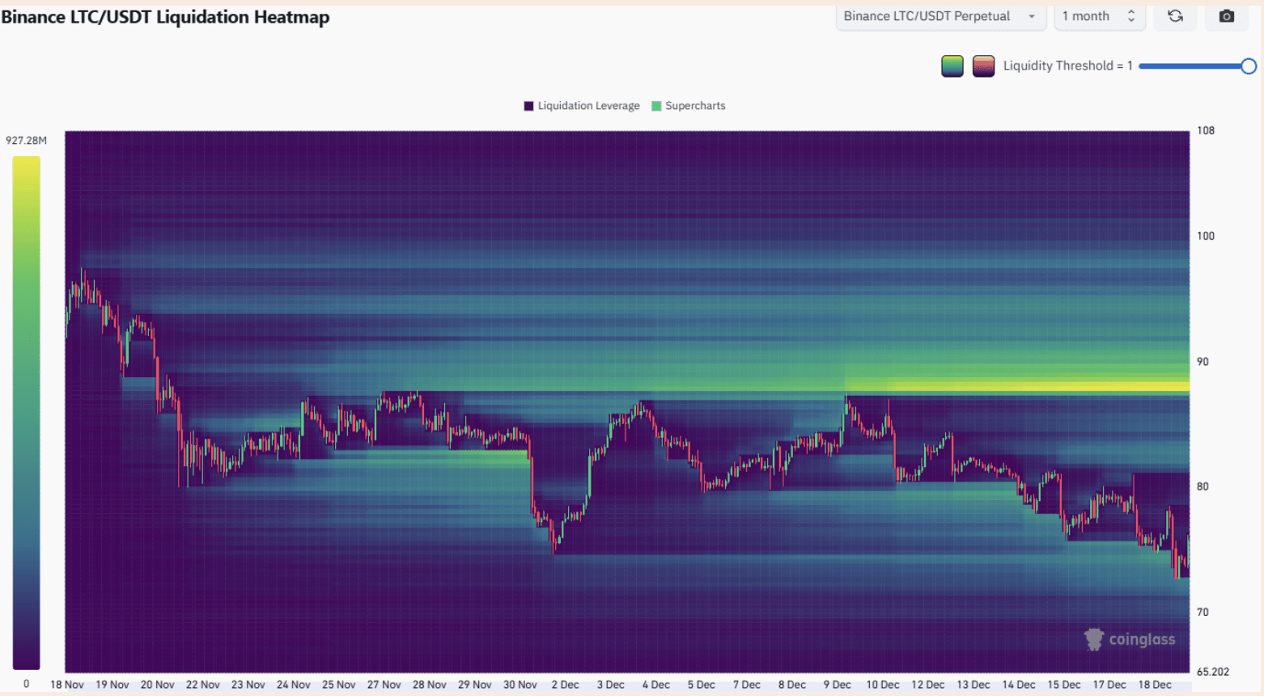The width and height of the screenshot is (1264, 696).
Task: Take a chart snapshot with the camera icon
Action: click(x=1227, y=16)
